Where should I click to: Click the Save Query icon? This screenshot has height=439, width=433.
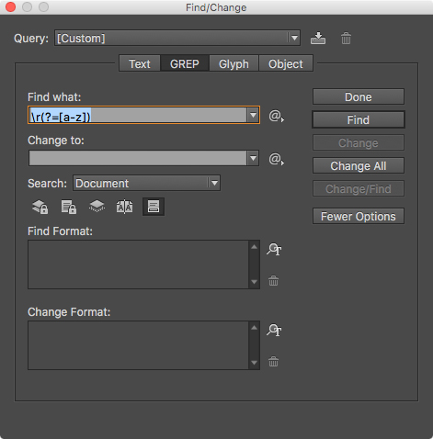pyautogui.click(x=318, y=39)
